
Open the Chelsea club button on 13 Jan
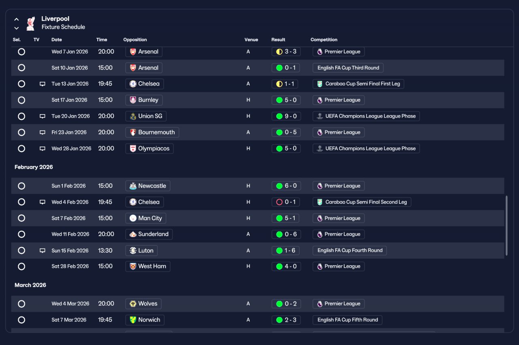pos(144,84)
